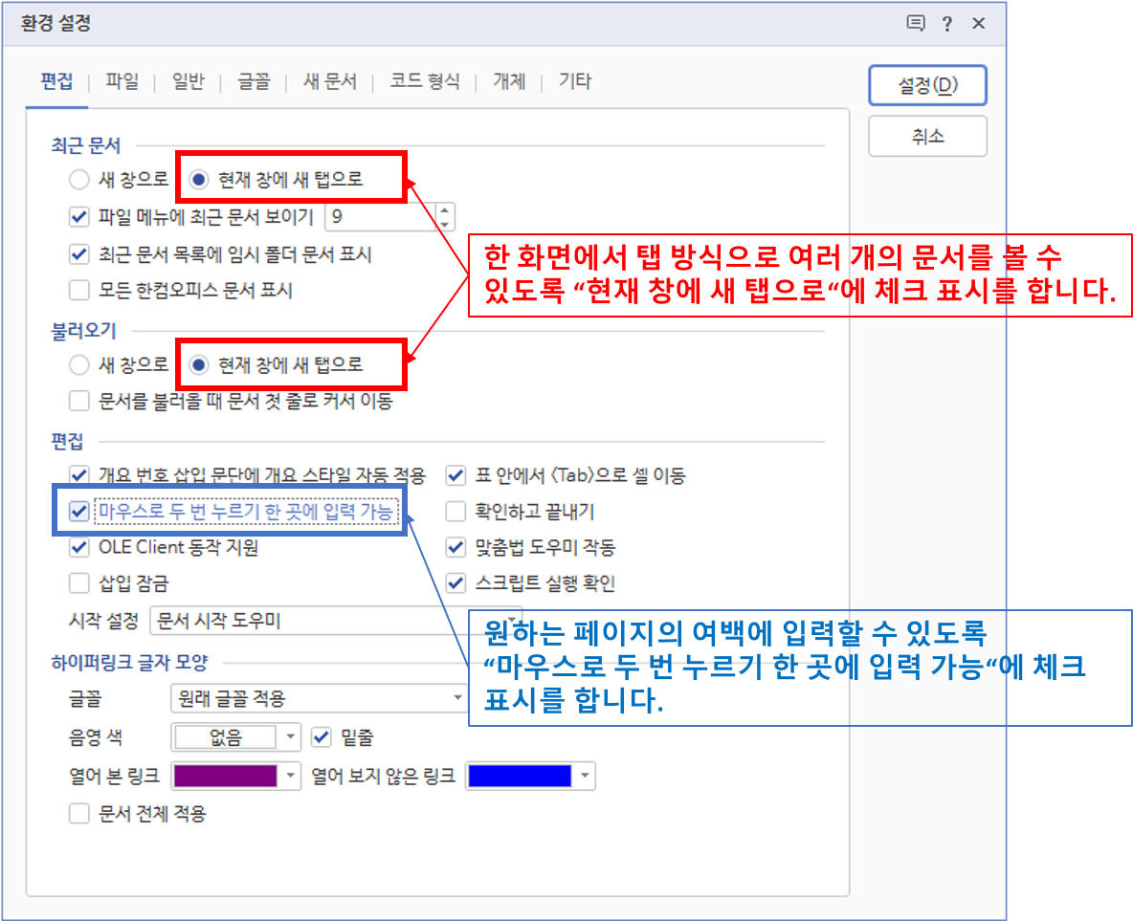Close the 환경 설정 dialog

click(x=978, y=24)
